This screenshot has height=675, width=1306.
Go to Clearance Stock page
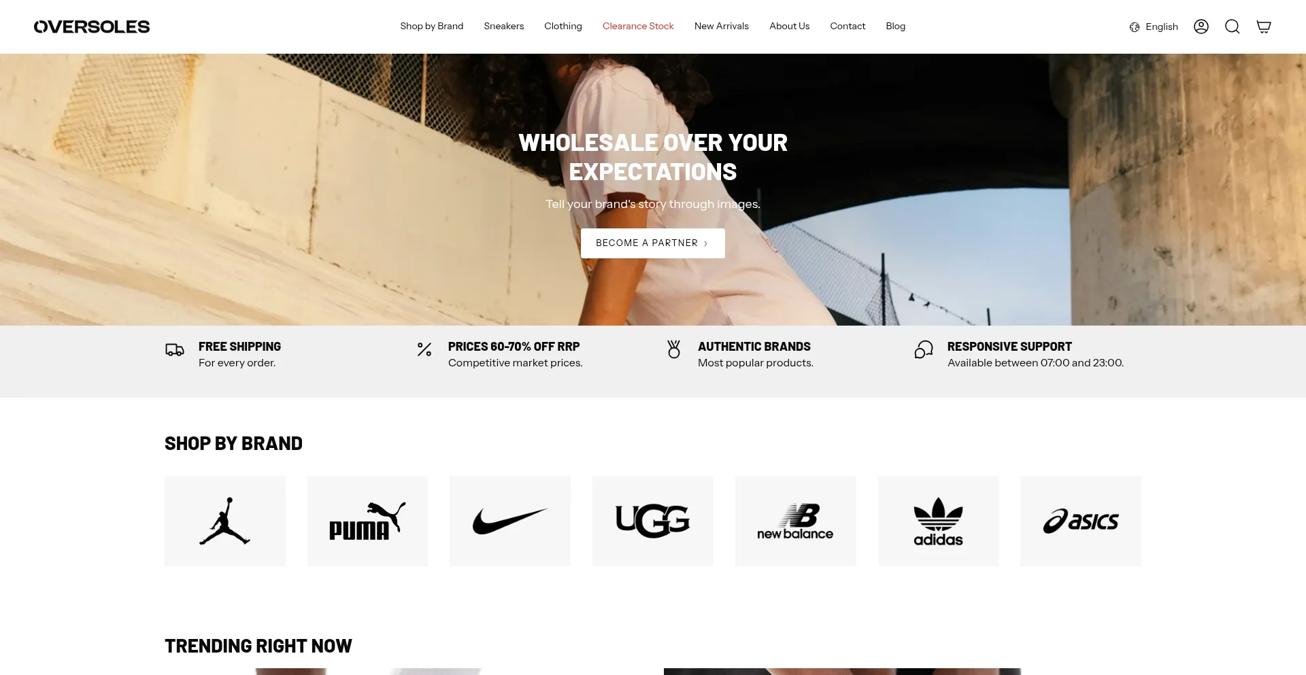click(x=638, y=27)
